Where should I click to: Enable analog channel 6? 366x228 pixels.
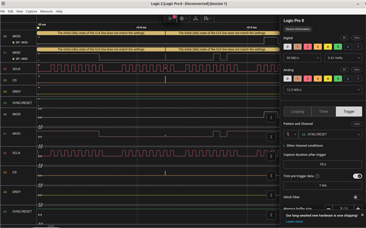pyautogui.click(x=348, y=78)
